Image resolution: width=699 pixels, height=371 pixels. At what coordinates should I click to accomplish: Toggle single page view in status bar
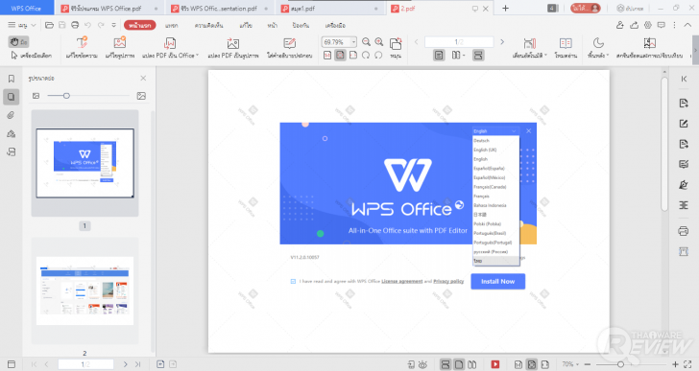pos(459,364)
